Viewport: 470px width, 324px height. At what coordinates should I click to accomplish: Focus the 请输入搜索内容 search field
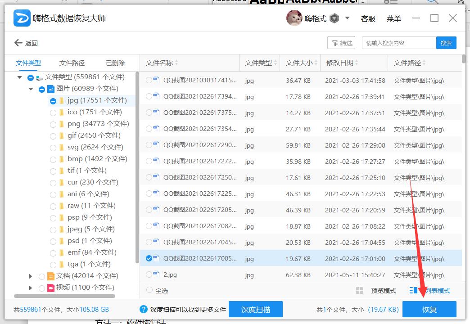[399, 43]
